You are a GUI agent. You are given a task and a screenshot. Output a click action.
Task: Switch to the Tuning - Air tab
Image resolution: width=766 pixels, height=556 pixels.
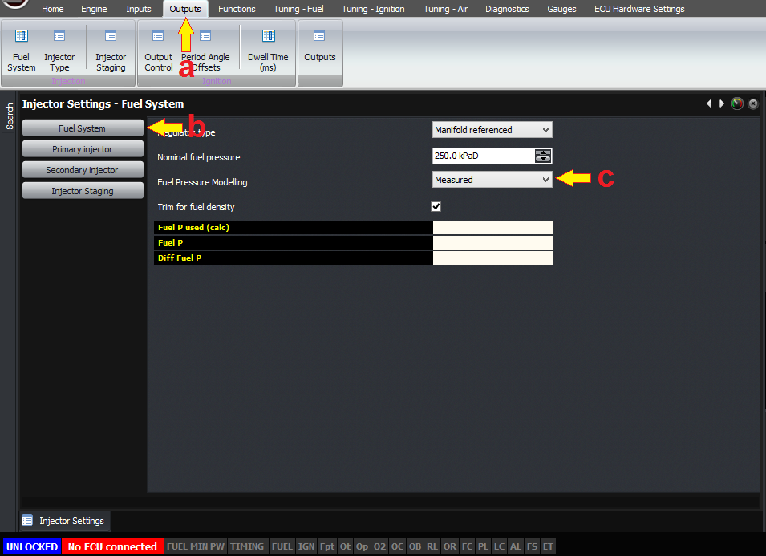[x=445, y=9]
